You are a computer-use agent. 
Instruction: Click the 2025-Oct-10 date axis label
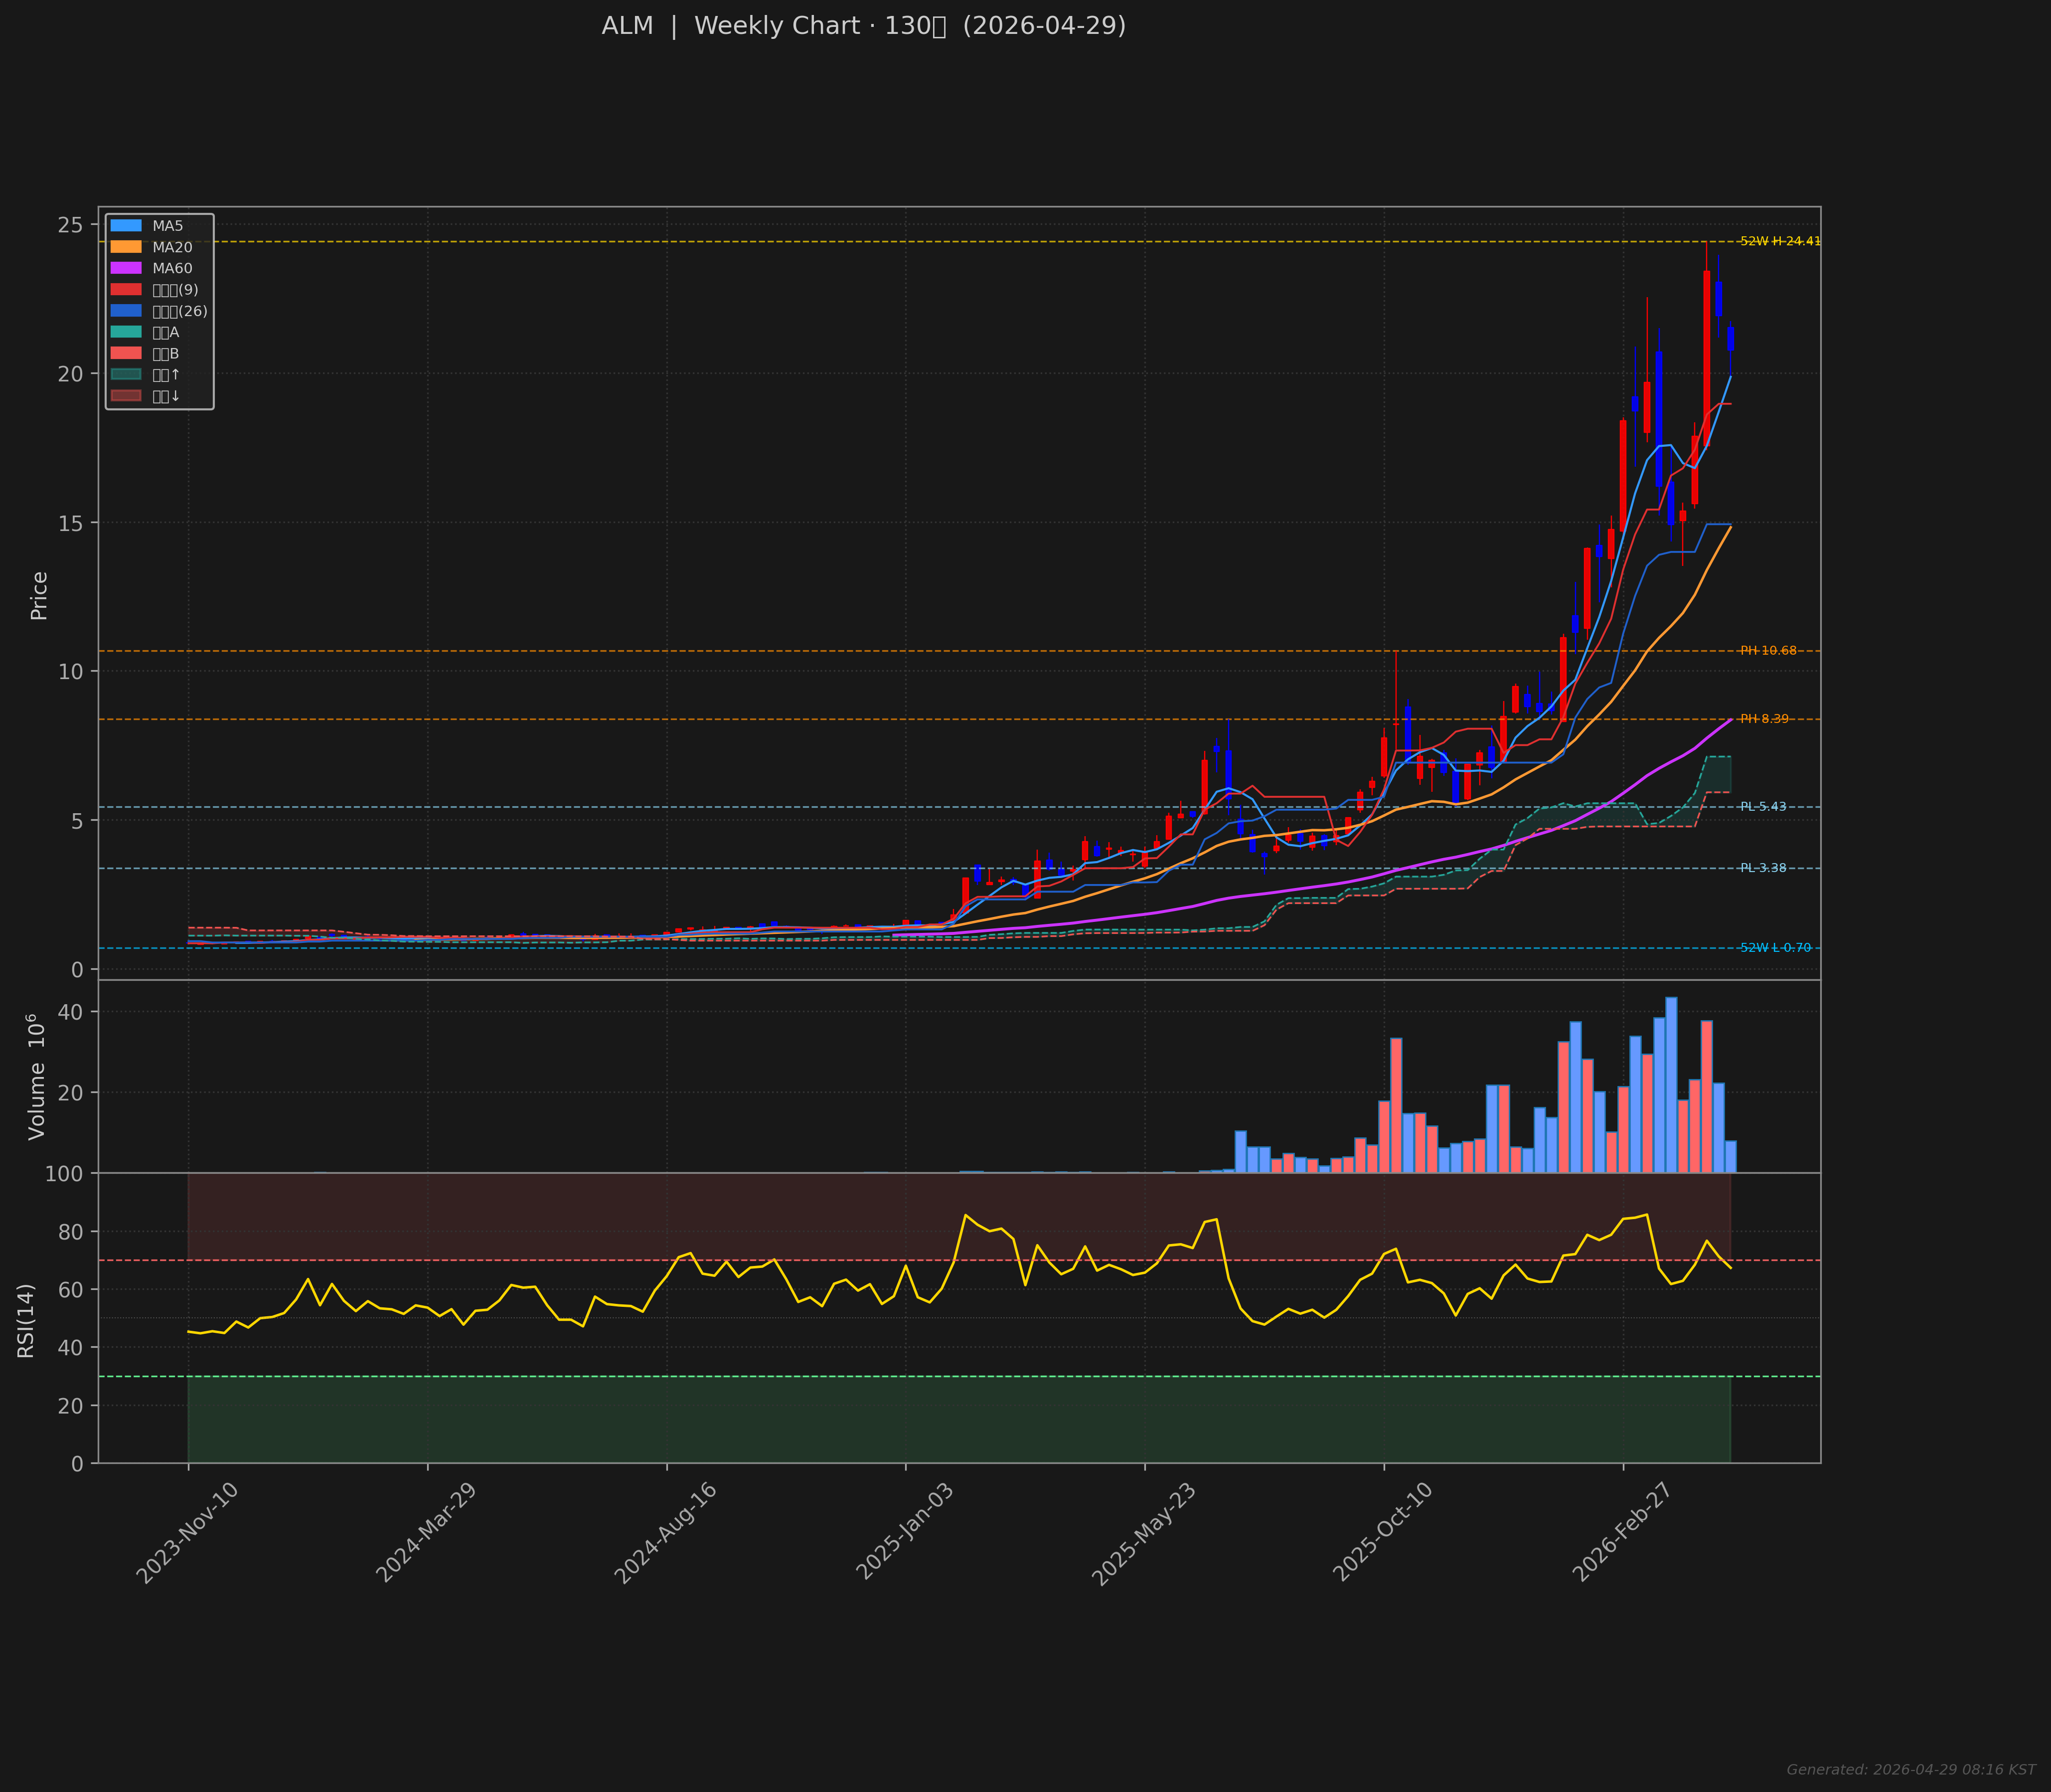[x=1383, y=1532]
